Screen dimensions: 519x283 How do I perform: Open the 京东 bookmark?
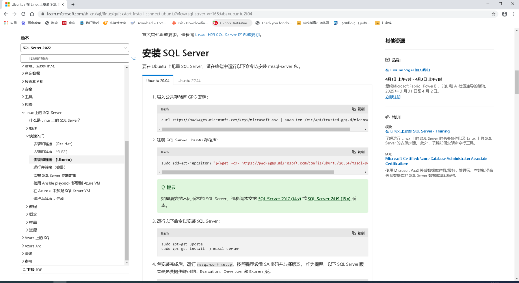coord(69,23)
